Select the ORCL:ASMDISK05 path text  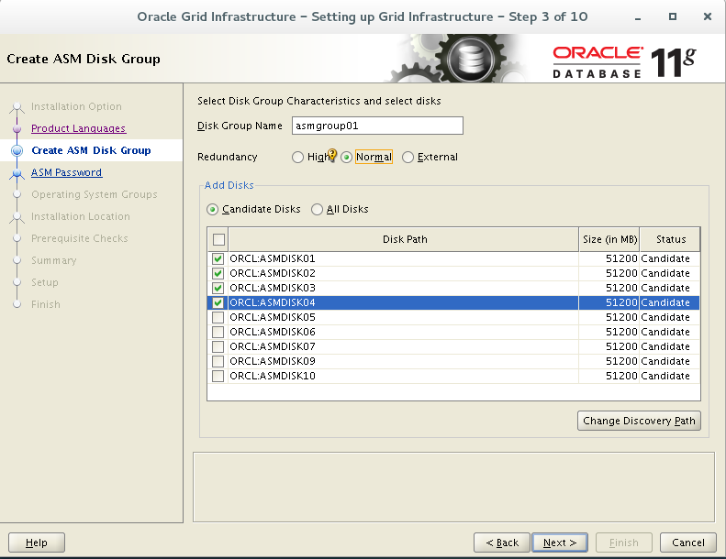coord(273,317)
